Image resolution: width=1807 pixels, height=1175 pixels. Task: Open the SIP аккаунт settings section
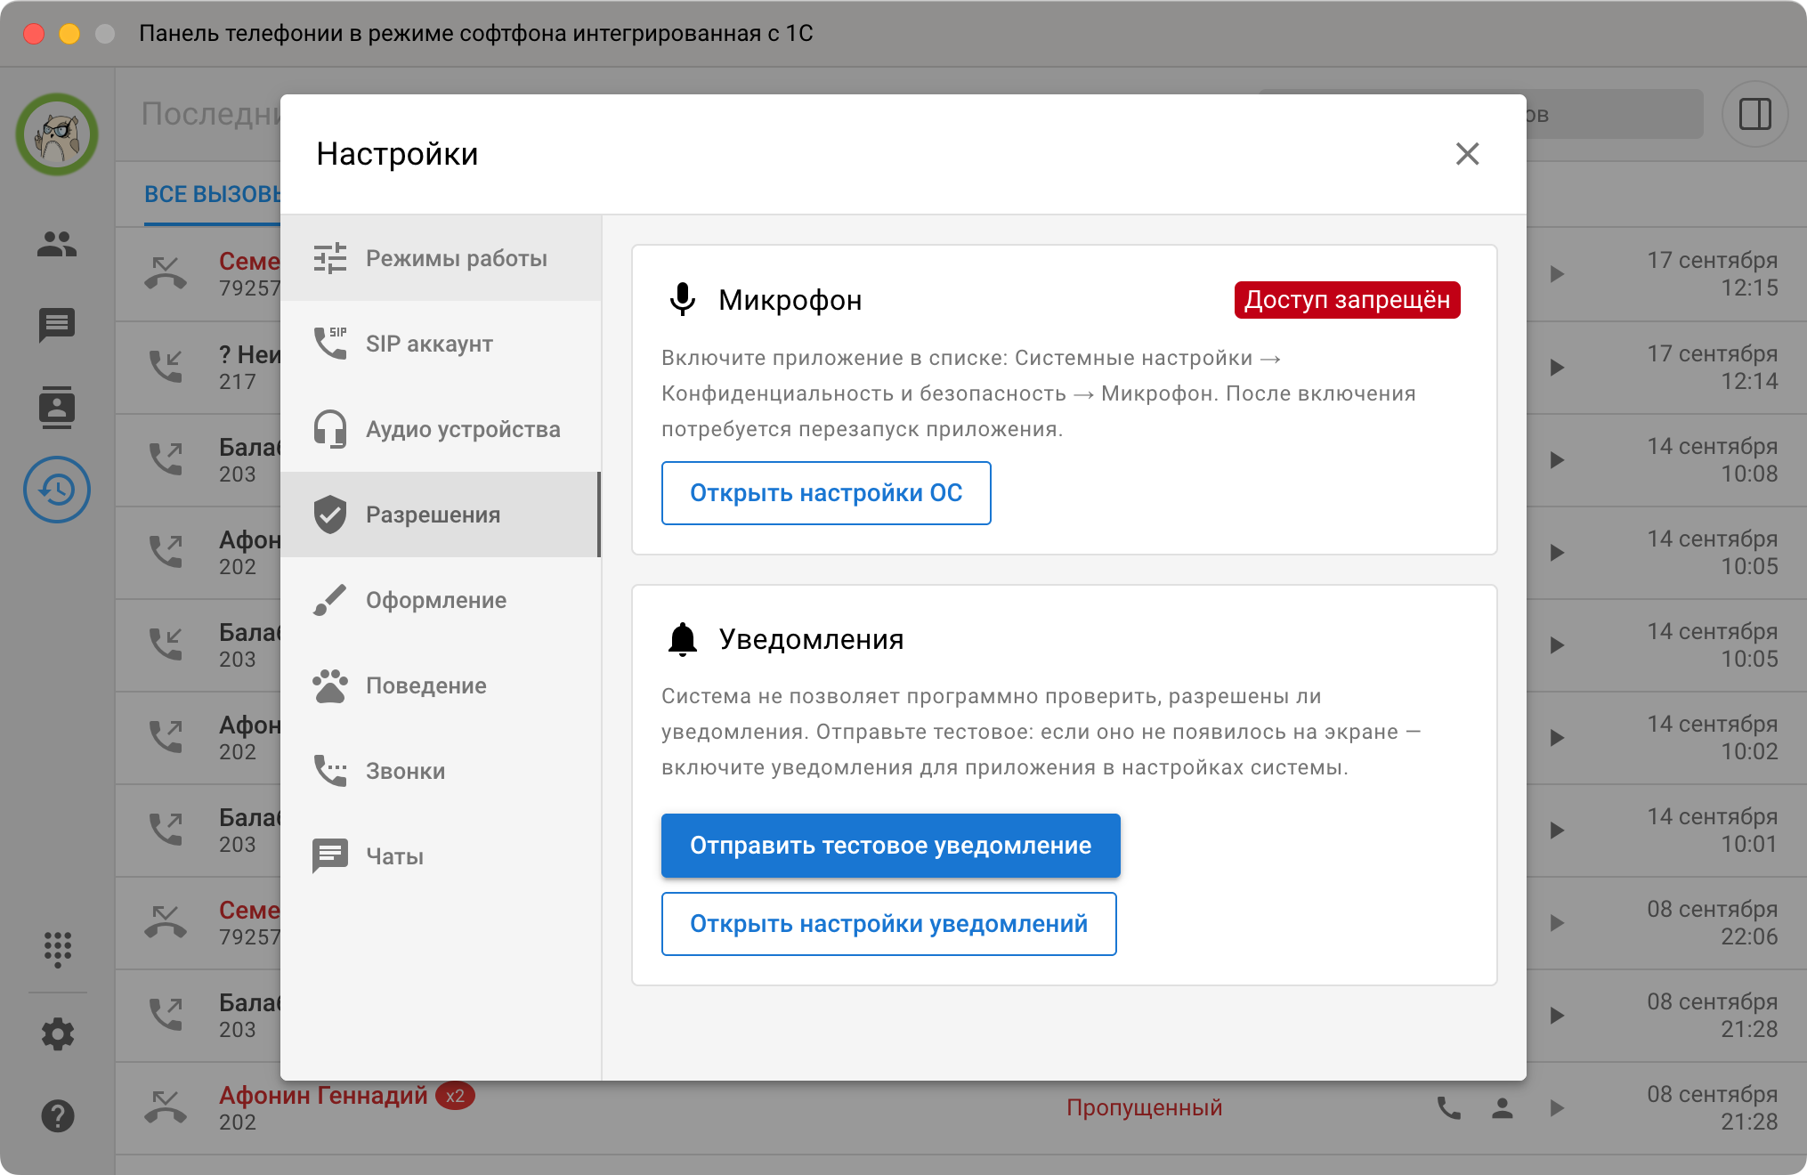click(441, 344)
